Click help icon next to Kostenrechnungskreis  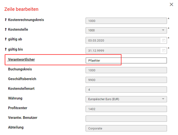(6, 20)
